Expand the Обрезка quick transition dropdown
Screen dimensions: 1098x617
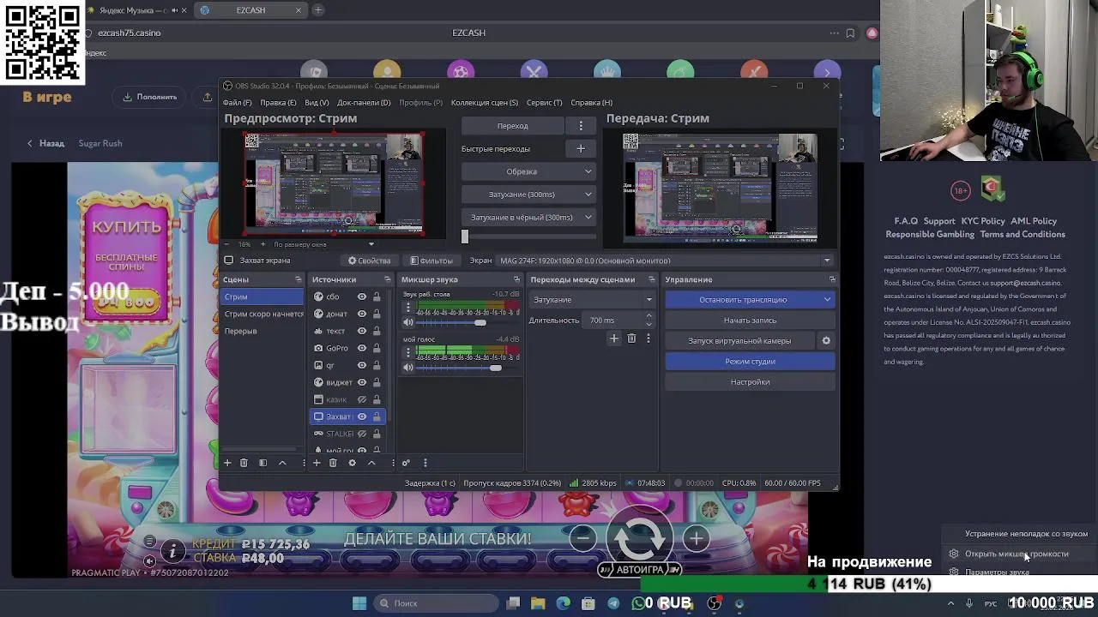click(x=588, y=171)
